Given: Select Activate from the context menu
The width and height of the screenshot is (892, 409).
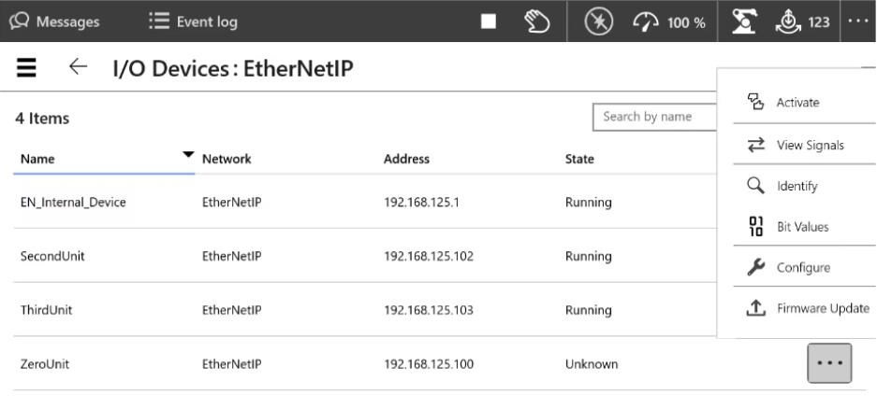Looking at the screenshot, I should (x=797, y=103).
